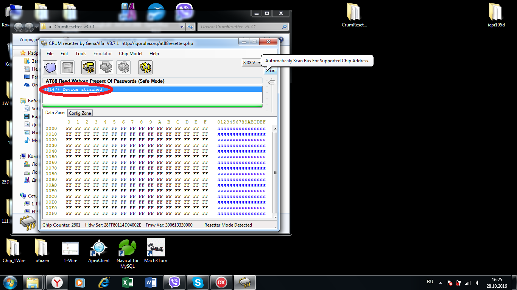Click the Word taskbar icon
Screen dimensions: 517x290
click(x=151, y=282)
